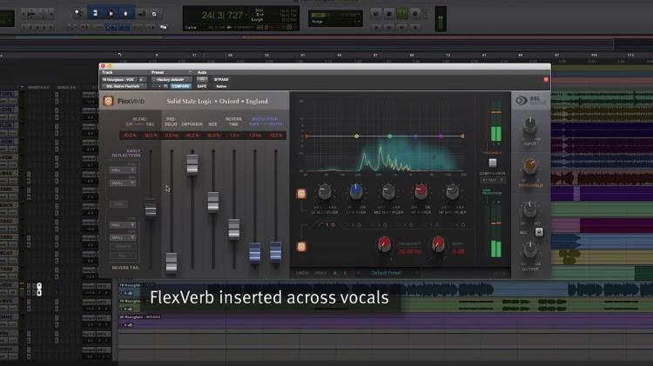Click the previous preset minus button
The height and width of the screenshot is (366, 653).
(153, 87)
